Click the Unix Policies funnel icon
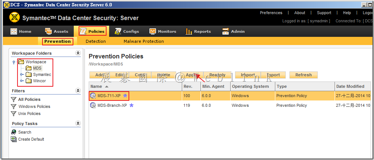This screenshot has height=160, width=374. [14, 113]
